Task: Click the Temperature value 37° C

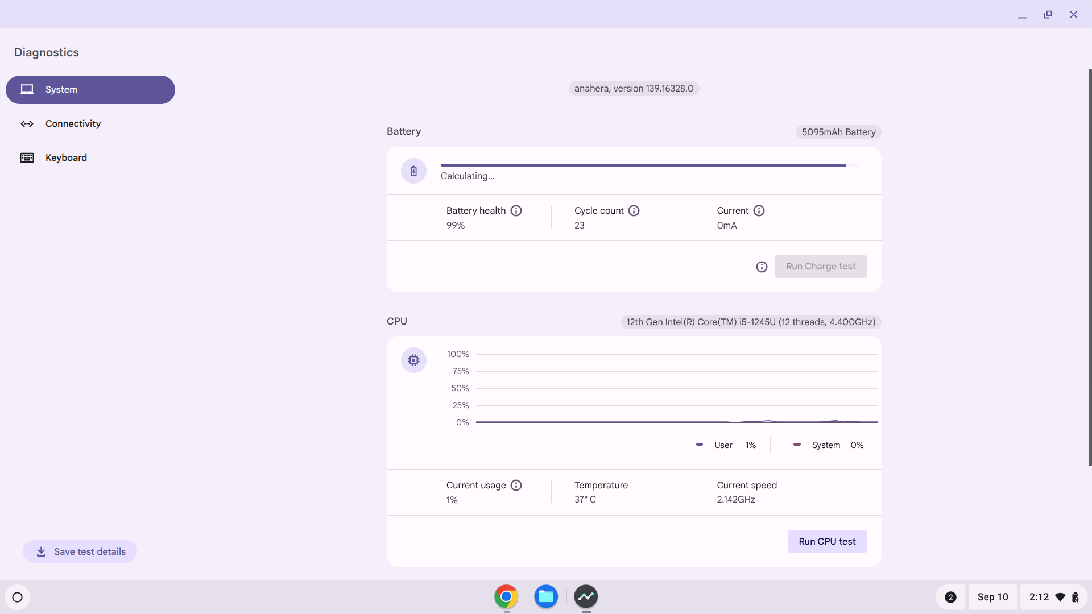Action: (x=585, y=500)
